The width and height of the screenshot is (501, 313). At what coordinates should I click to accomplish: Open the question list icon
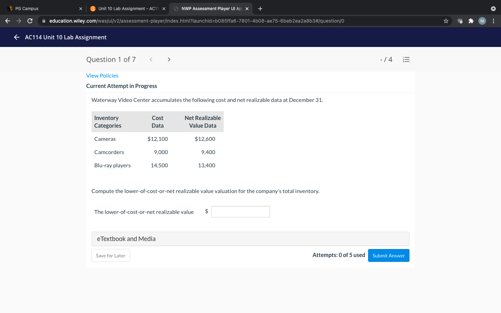pyautogui.click(x=406, y=59)
